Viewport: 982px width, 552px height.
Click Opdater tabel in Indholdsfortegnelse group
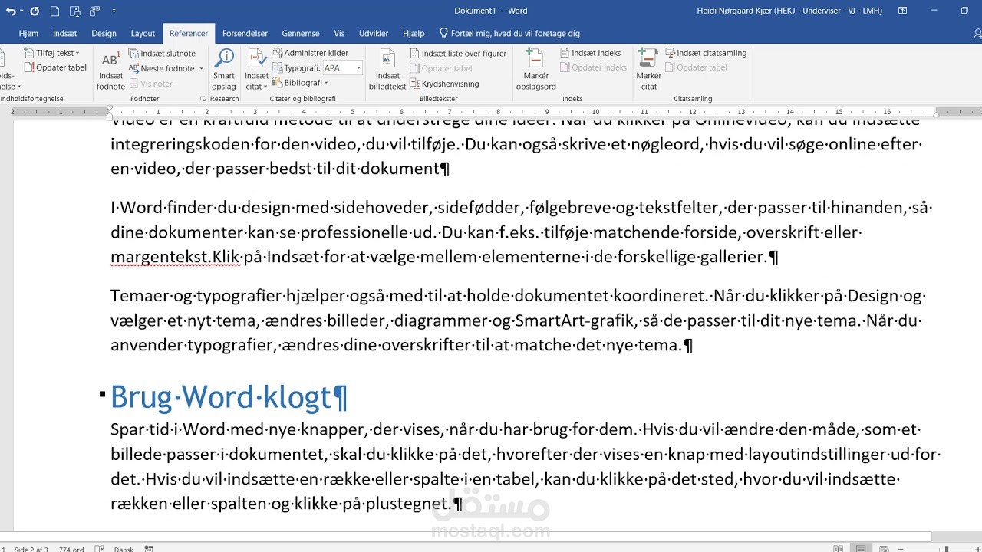(55, 67)
